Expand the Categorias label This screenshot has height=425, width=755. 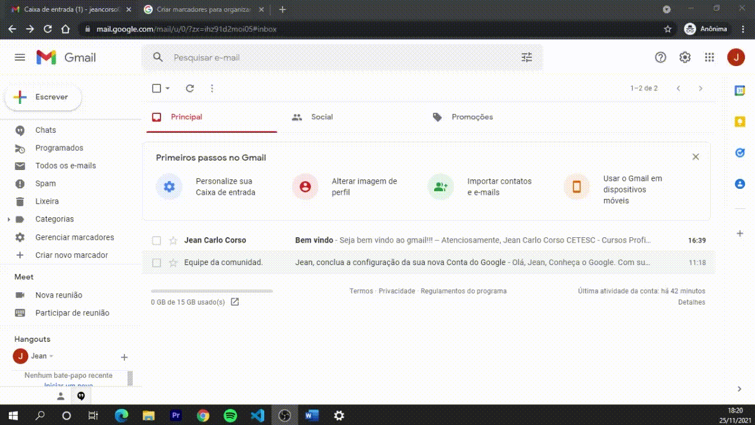point(9,220)
